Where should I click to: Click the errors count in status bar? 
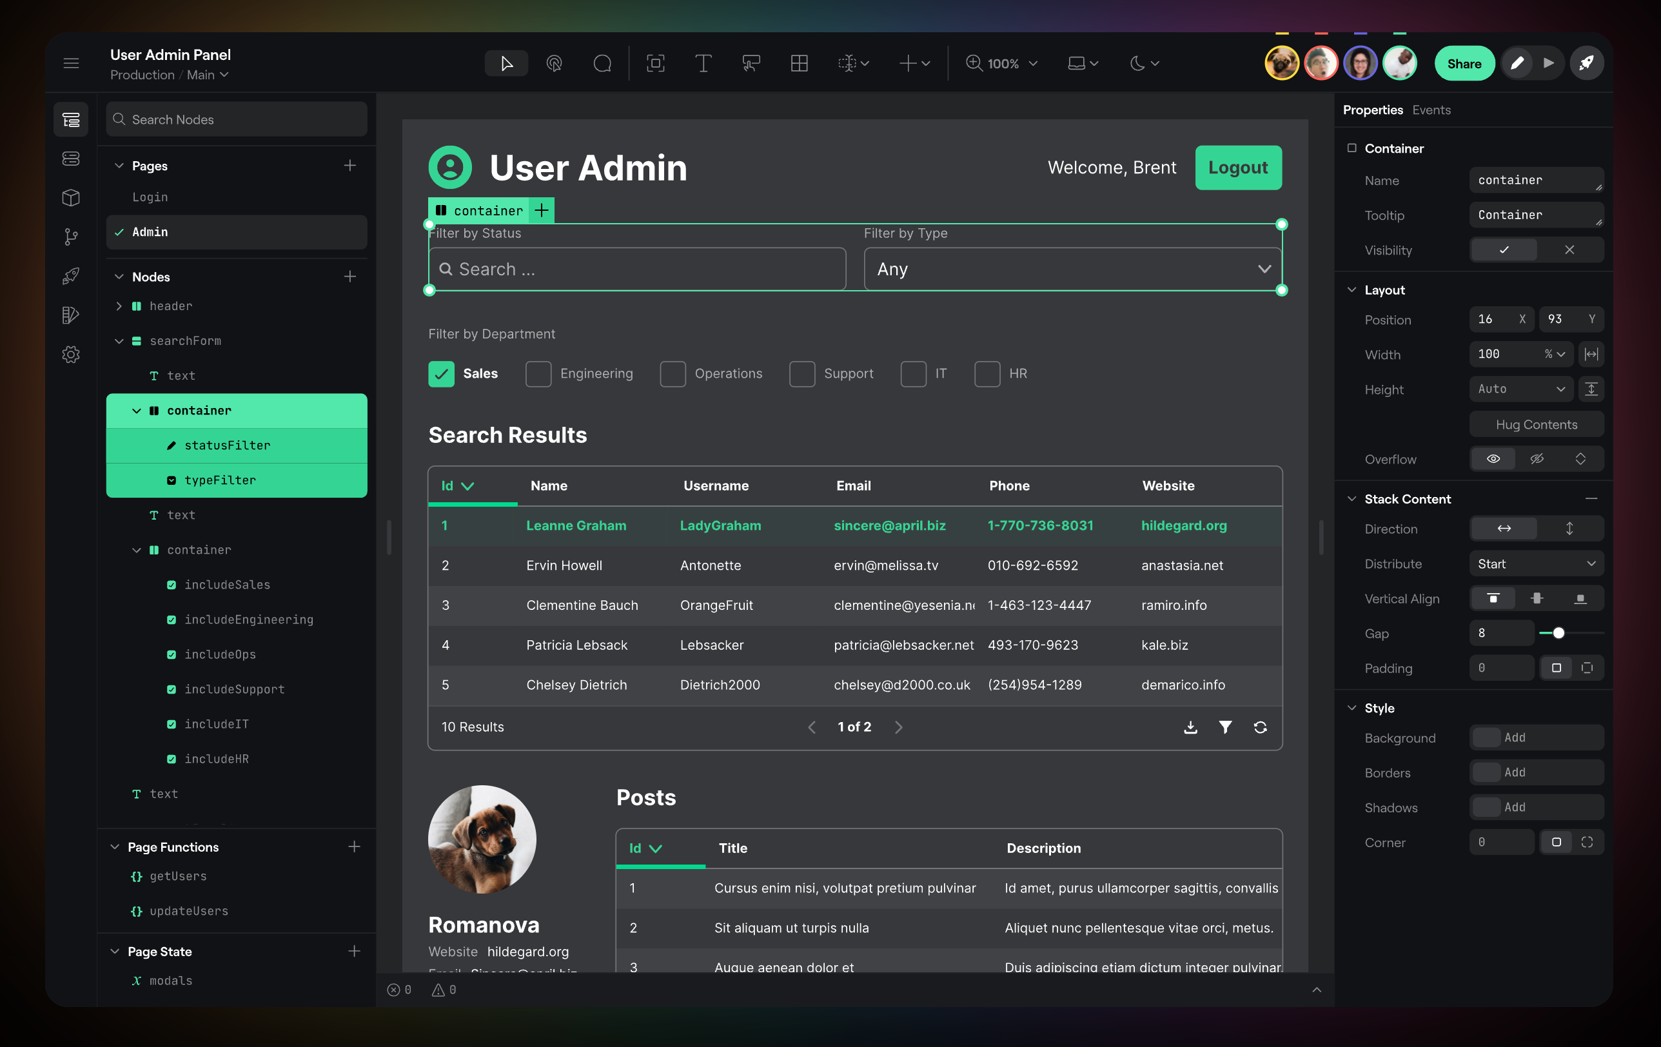click(399, 990)
